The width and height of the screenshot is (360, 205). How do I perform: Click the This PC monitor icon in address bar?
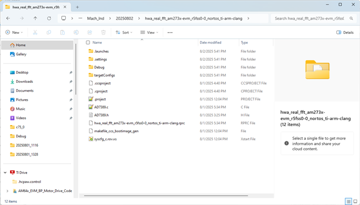pyautogui.click(x=64, y=18)
